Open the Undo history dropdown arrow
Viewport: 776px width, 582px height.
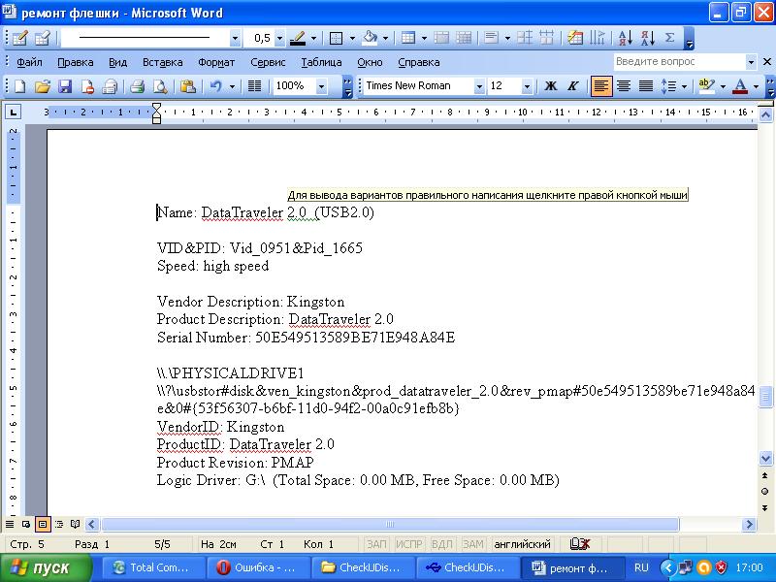pyautogui.click(x=232, y=86)
